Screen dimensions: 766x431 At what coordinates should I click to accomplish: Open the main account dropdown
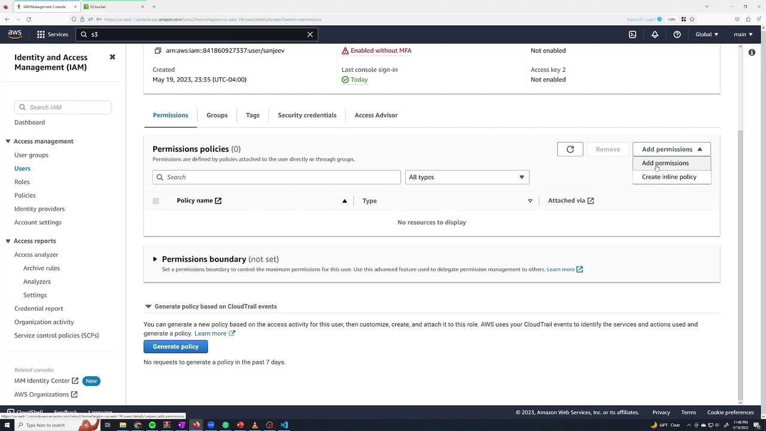pyautogui.click(x=743, y=34)
